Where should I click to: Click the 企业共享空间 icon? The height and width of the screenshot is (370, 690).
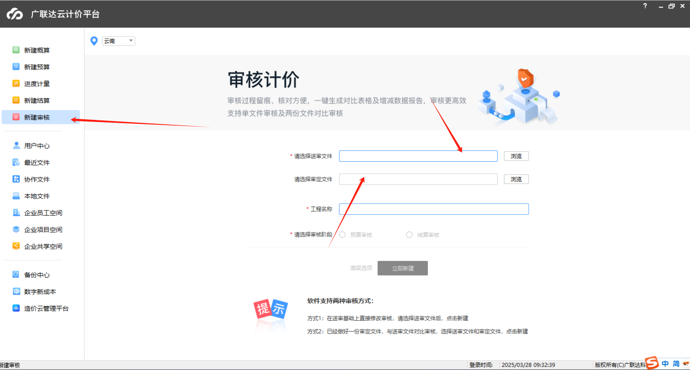click(16, 246)
